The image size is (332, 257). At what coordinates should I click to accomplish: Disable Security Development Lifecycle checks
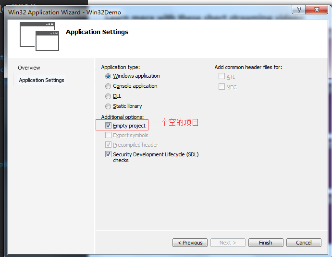tap(108, 154)
